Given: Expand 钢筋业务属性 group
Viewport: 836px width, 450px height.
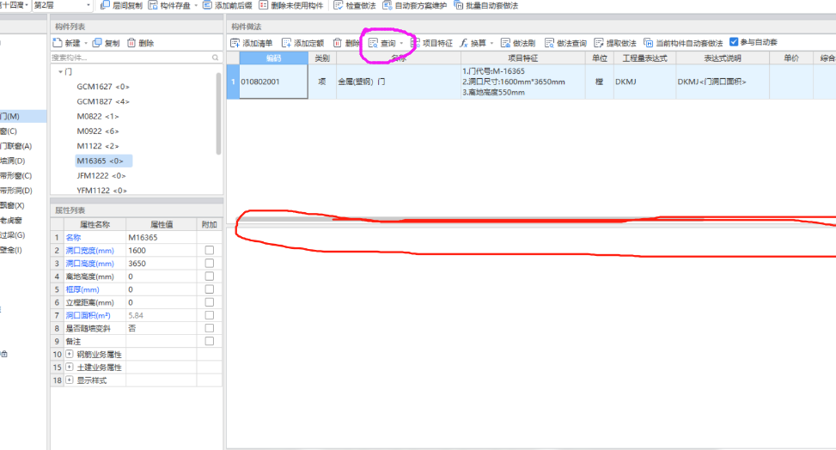Looking at the screenshot, I should 70,354.
